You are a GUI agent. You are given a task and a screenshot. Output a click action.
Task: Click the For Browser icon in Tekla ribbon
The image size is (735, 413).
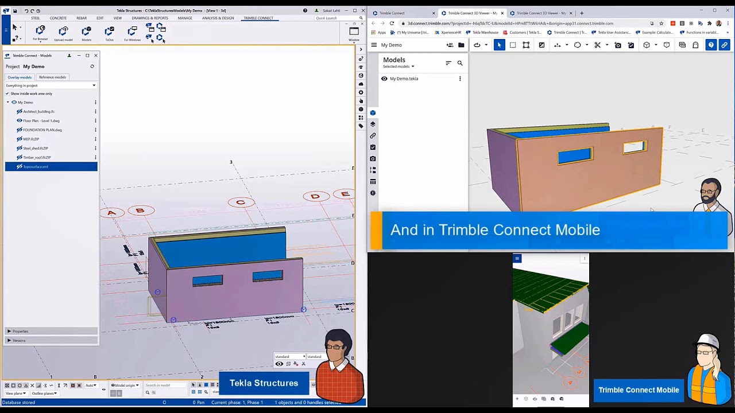click(40, 31)
